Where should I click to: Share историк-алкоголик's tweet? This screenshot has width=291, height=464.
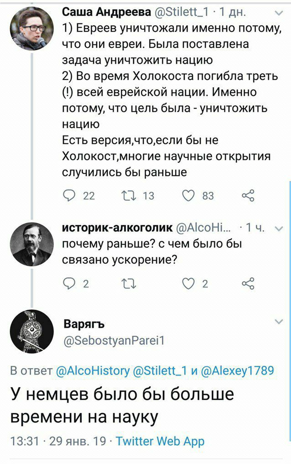tap(247, 285)
